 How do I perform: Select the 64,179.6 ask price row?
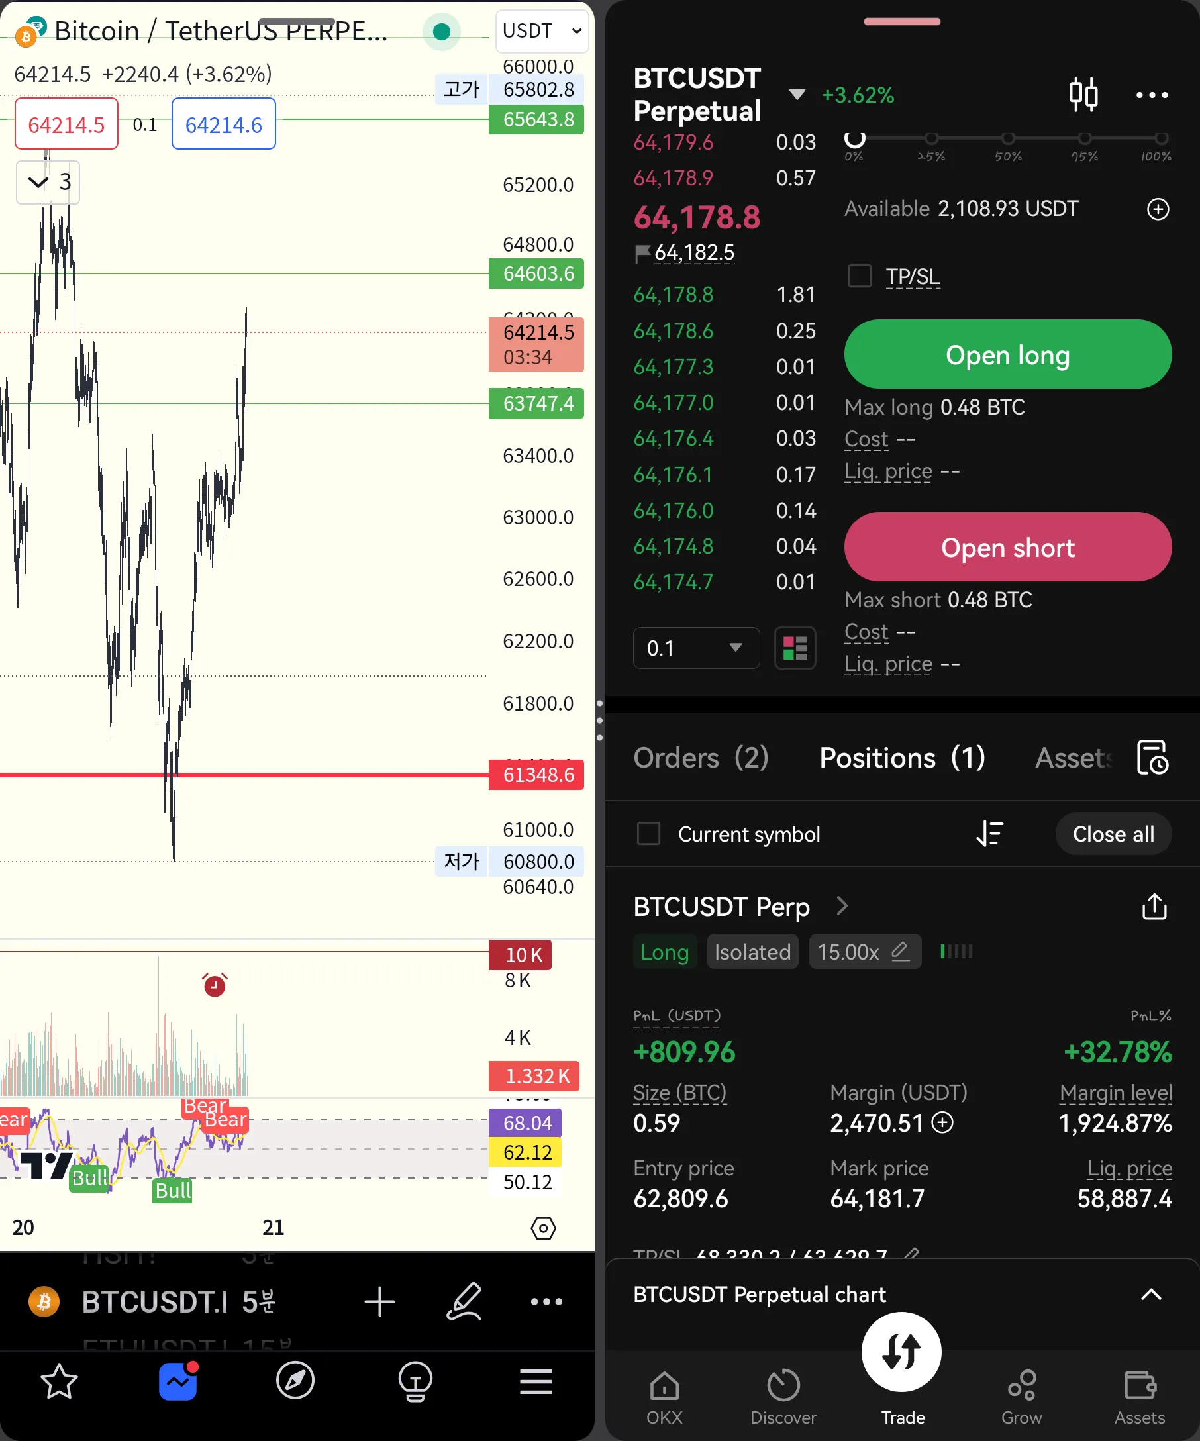(x=725, y=142)
